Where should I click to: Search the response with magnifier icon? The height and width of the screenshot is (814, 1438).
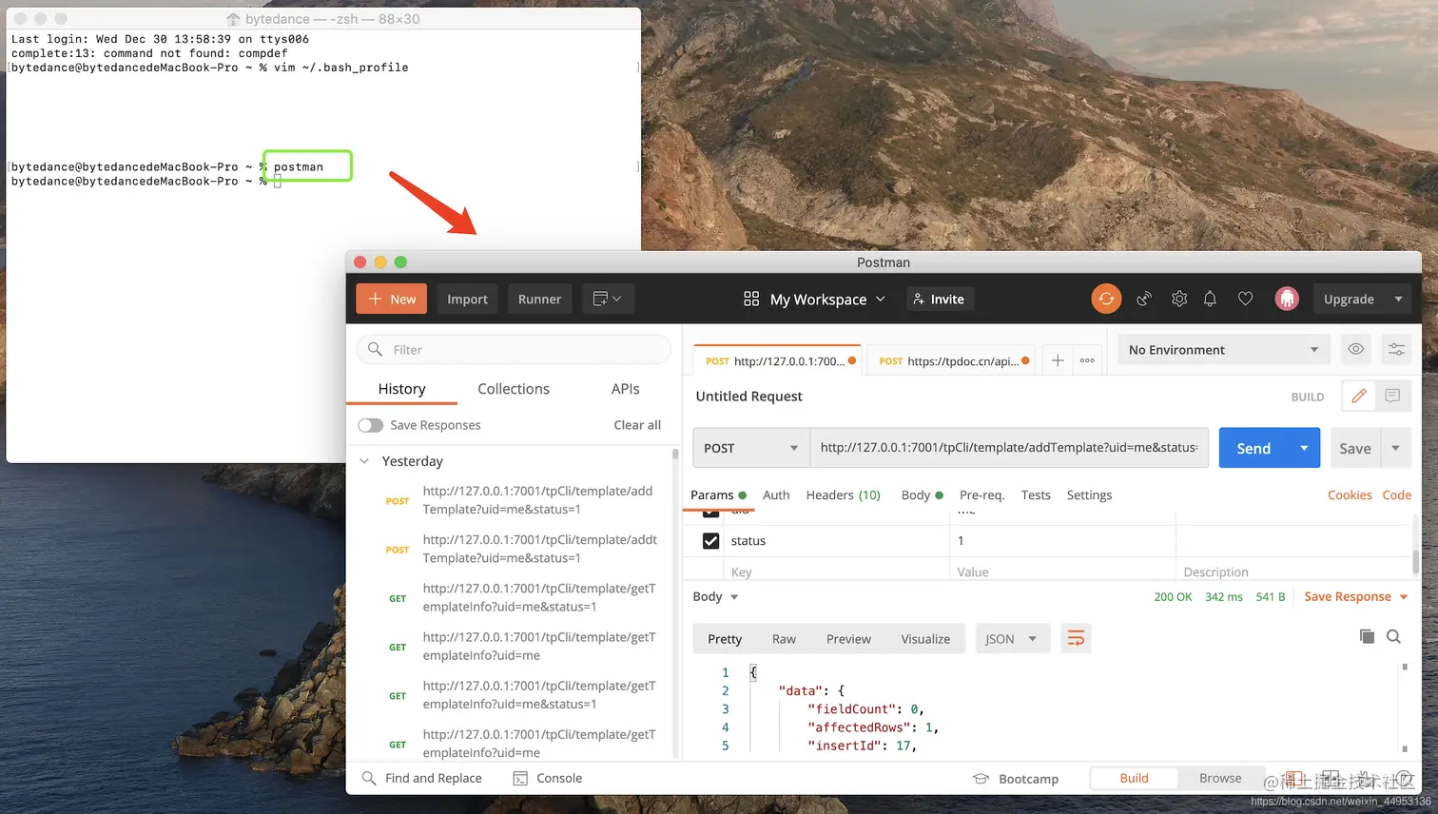(1393, 636)
